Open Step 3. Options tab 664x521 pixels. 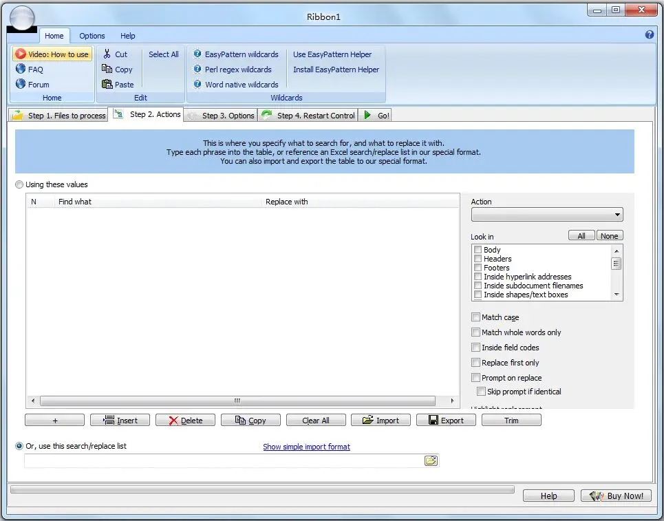221,115
